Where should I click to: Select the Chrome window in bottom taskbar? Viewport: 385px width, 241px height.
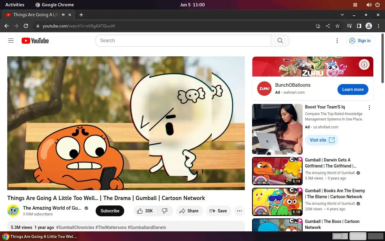tap(40, 236)
